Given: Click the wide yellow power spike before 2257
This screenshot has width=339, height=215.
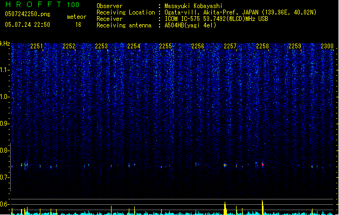Looking at the screenshot, I should 225,209.
